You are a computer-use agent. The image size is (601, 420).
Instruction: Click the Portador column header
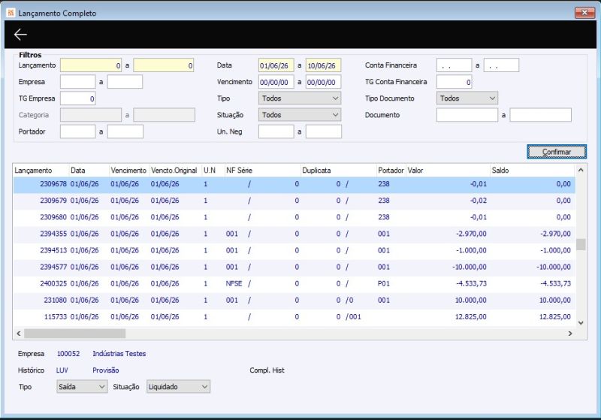tap(391, 170)
